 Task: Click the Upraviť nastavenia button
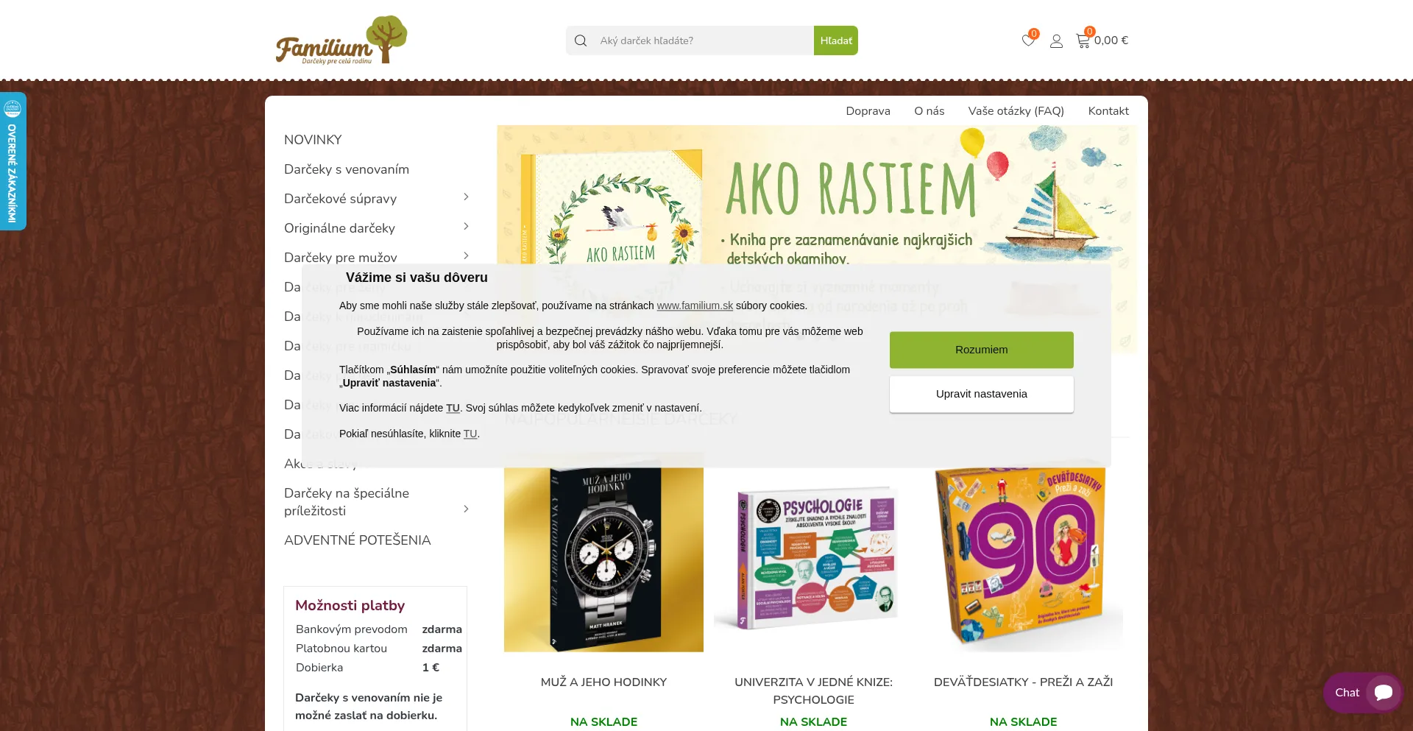point(981,394)
